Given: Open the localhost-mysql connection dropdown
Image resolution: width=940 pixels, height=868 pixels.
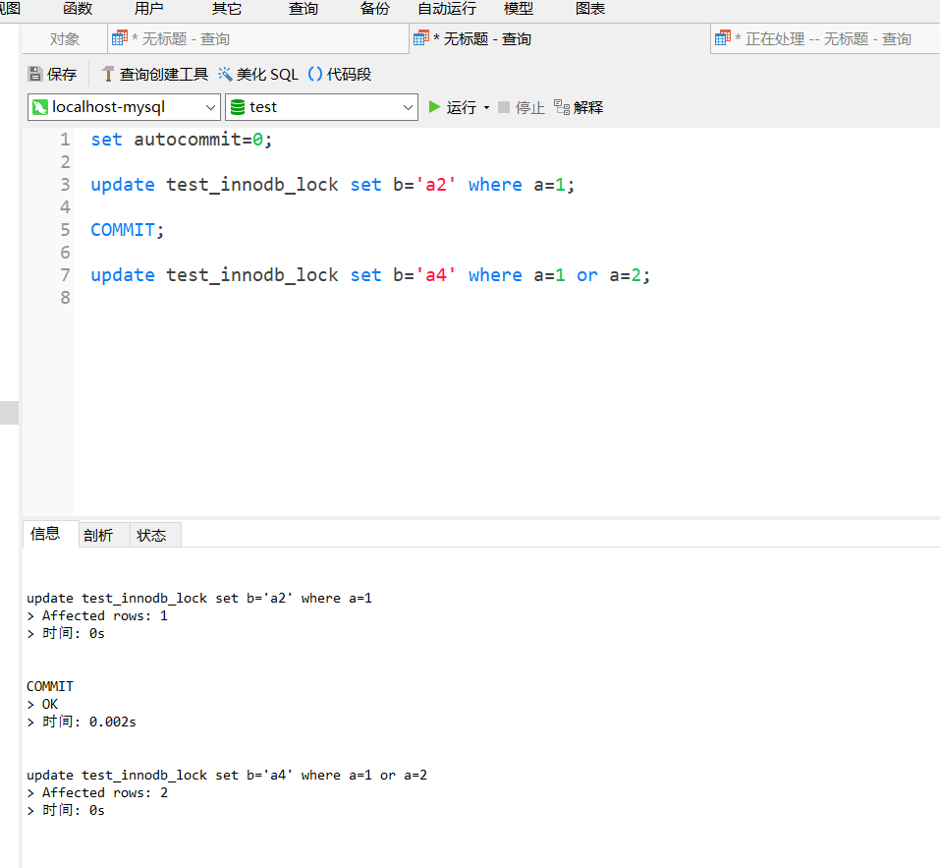Looking at the screenshot, I should tap(124, 107).
